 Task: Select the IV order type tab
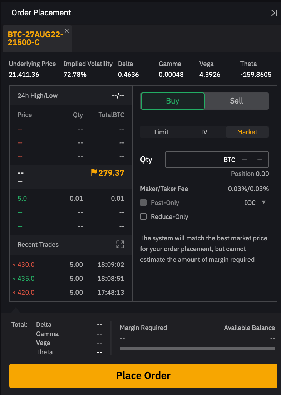[204, 132]
